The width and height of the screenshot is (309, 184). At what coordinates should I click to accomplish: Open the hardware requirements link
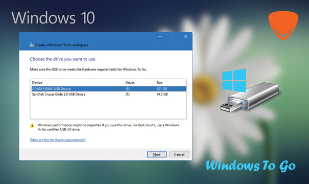coord(58,140)
